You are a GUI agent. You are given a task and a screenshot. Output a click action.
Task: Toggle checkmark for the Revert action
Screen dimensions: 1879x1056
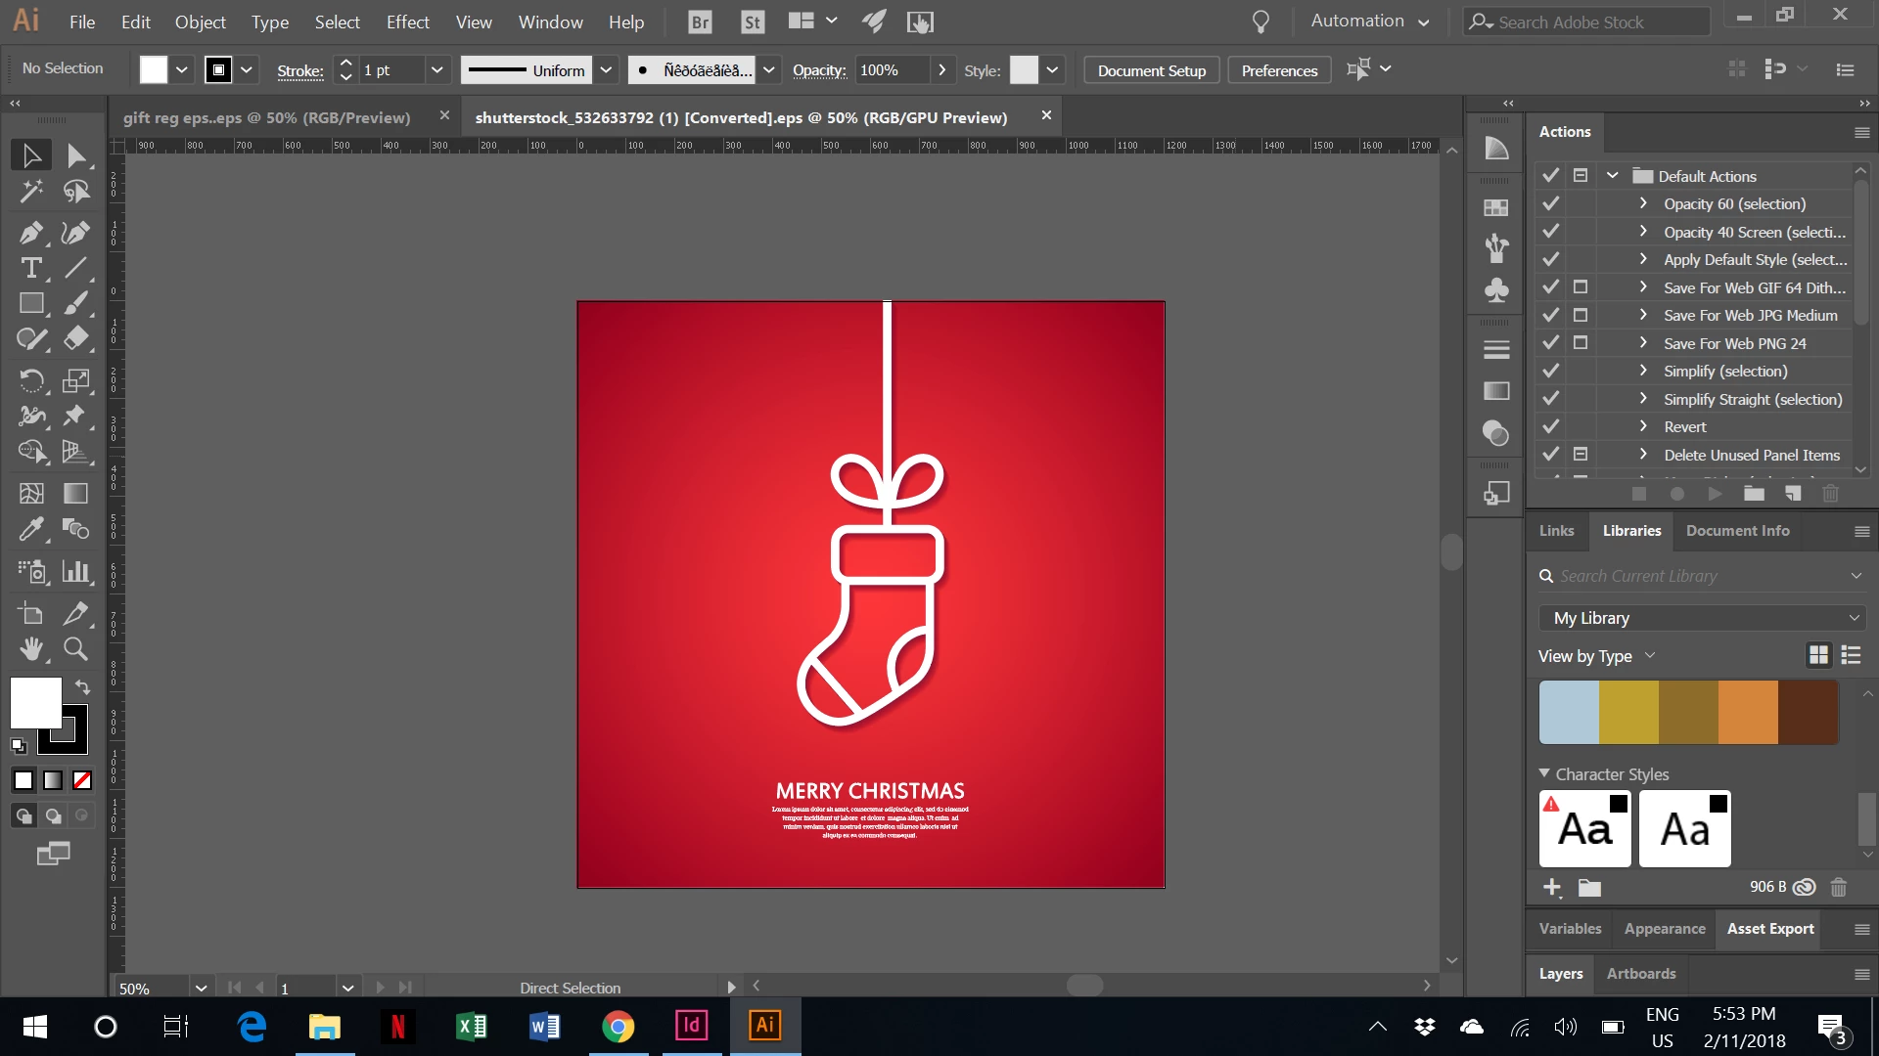[x=1550, y=426]
